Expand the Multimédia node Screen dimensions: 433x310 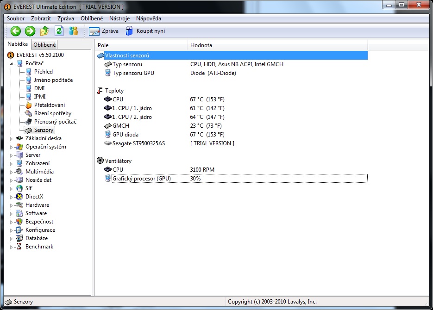(11, 172)
